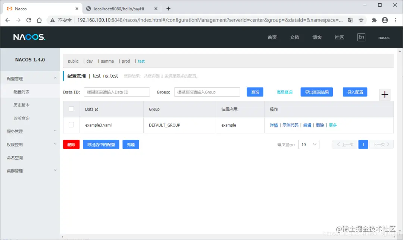Click the NACOS logo
The width and height of the screenshot is (403, 240).
coord(29,37)
